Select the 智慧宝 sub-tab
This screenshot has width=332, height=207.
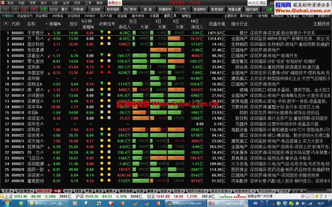tap(186, 16)
